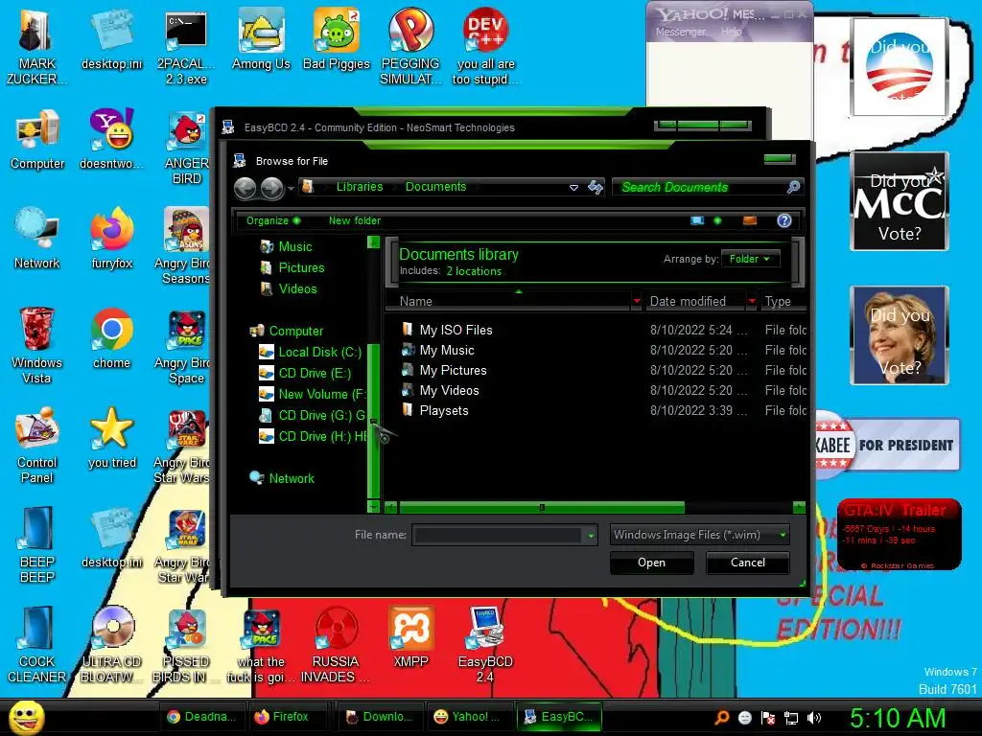Select the PEGGING SIMULATOR desktop icon
Image resolution: width=982 pixels, height=736 pixels.
(x=410, y=46)
